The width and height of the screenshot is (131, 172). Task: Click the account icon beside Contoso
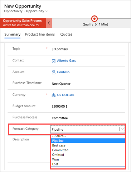(54, 72)
